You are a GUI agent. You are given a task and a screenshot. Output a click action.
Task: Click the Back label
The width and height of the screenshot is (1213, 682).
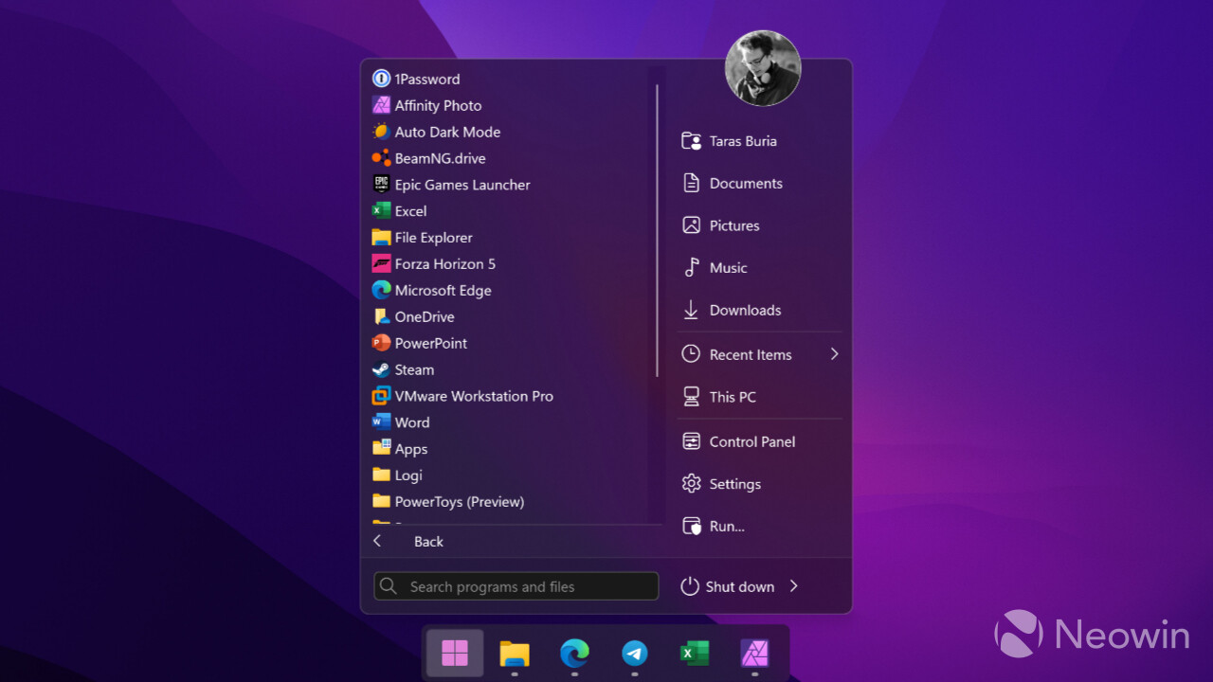pos(428,542)
